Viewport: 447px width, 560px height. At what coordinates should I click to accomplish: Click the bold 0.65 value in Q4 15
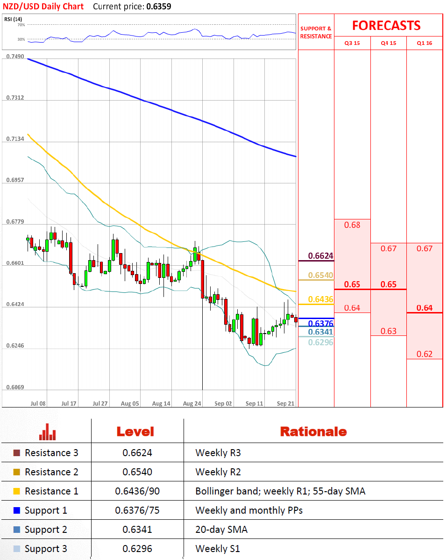tap(389, 284)
